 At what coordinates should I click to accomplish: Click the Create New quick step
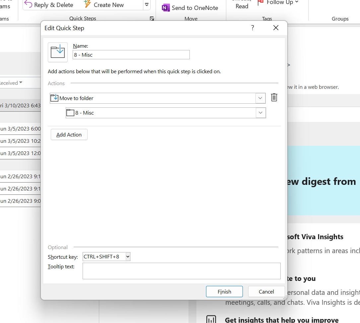point(104,5)
